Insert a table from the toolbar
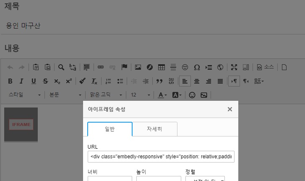 161,67
